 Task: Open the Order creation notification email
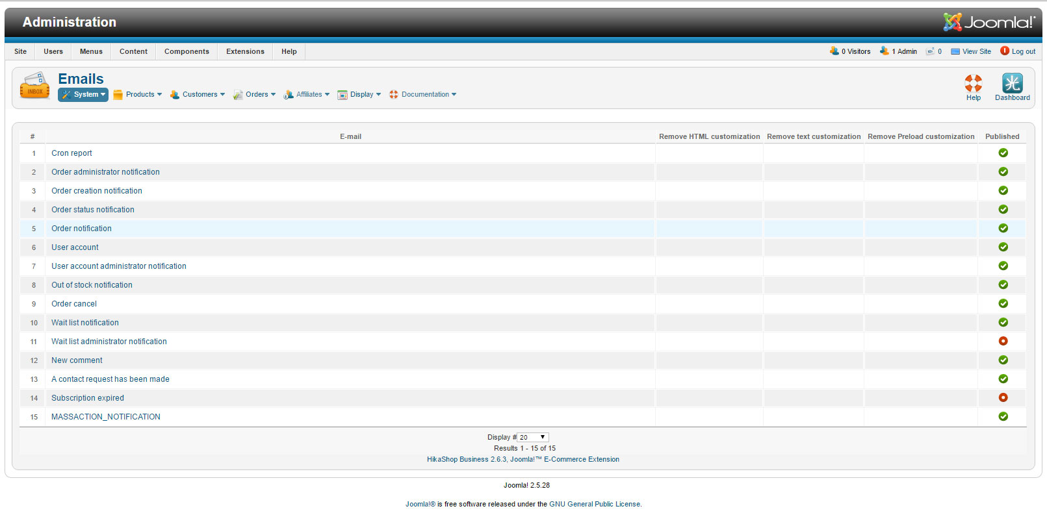pos(97,191)
